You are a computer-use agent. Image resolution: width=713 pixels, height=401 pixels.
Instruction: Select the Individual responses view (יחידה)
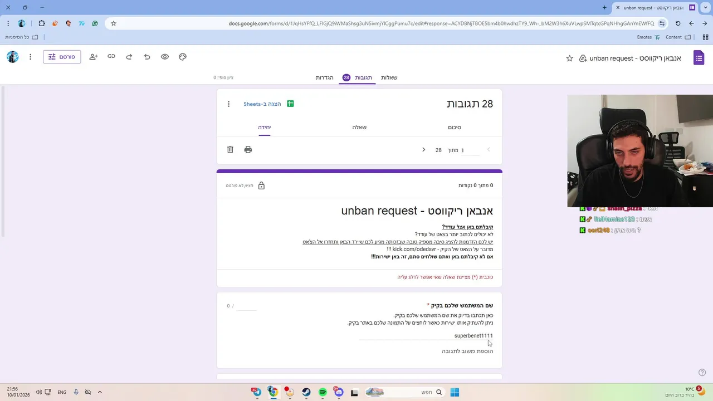pos(264,128)
